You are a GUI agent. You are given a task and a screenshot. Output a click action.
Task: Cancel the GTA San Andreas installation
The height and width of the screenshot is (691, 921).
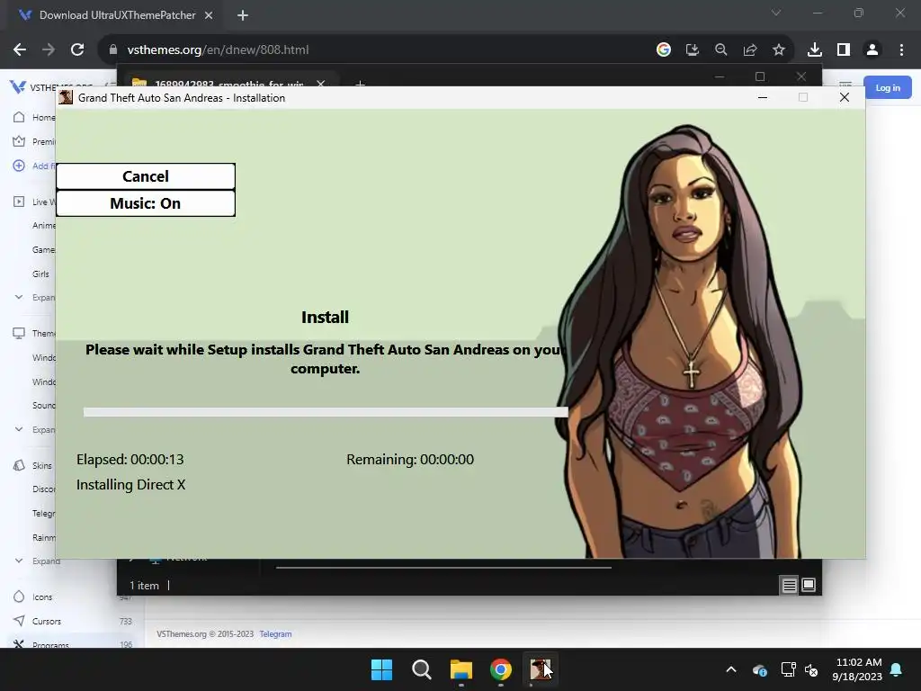tap(146, 176)
